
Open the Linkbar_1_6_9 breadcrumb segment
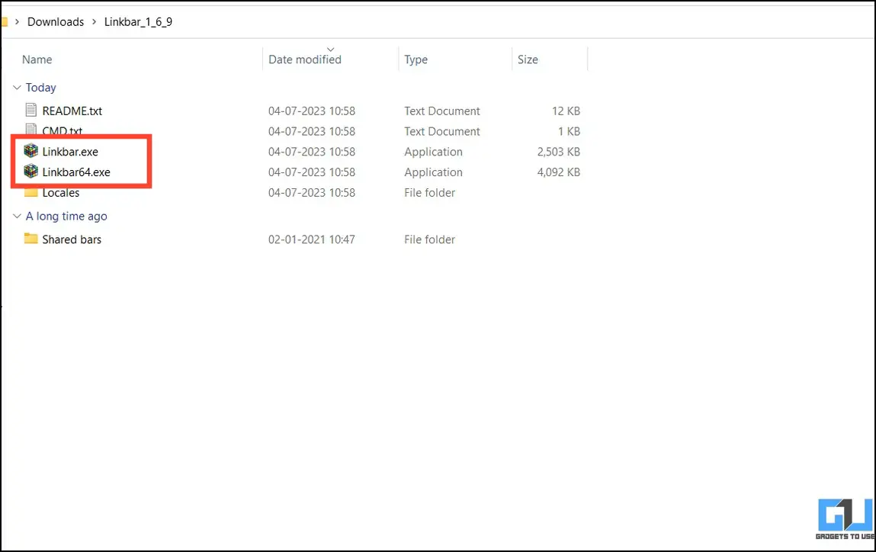(138, 22)
